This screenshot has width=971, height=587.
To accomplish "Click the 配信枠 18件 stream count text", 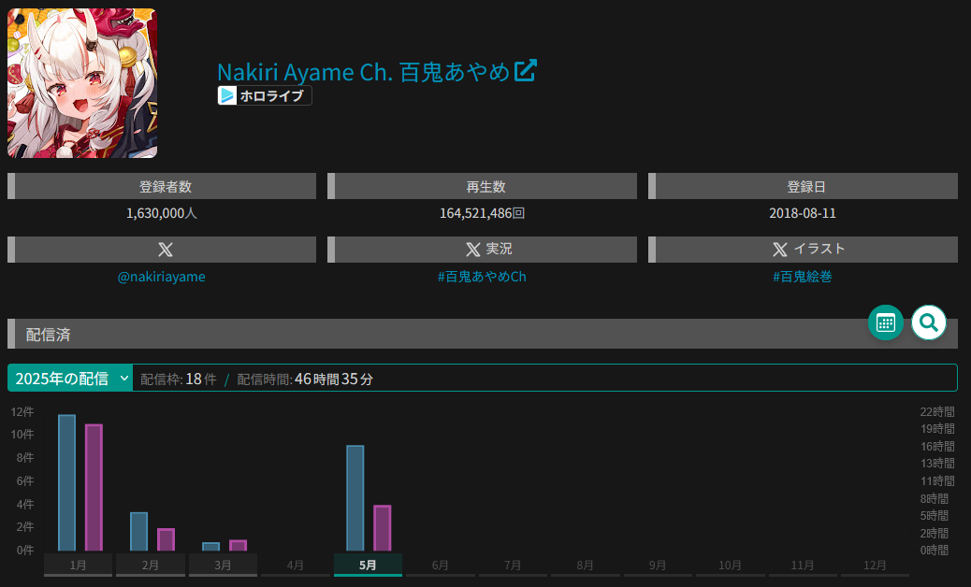I will pyautogui.click(x=179, y=379).
